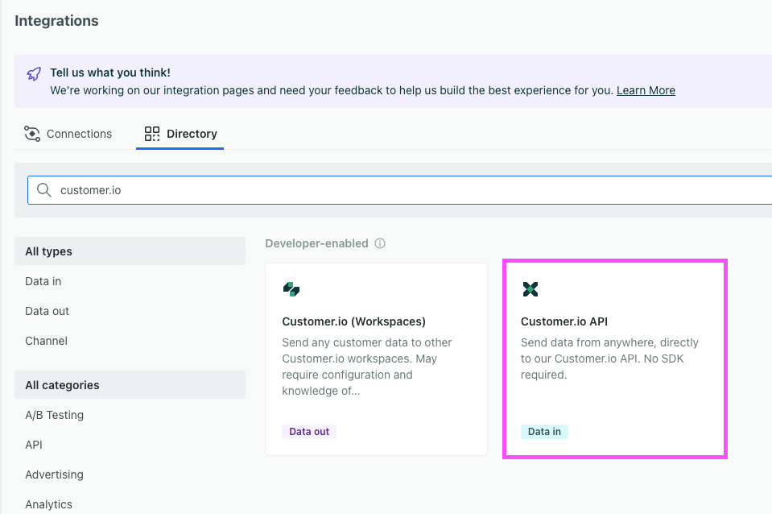Open the Customer.io (Workspaces) card title
The image size is (772, 514).
coord(353,321)
